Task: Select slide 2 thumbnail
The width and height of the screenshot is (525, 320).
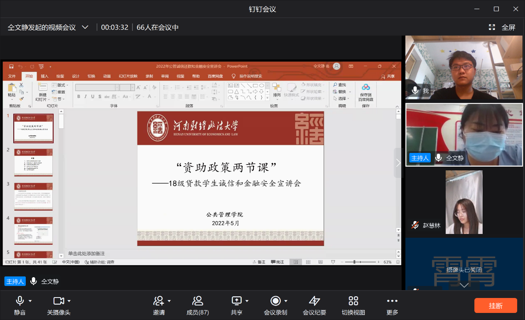Action: (x=34, y=162)
